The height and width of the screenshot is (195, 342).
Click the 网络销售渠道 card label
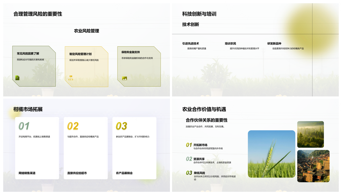pyautogui.click(x=27, y=173)
